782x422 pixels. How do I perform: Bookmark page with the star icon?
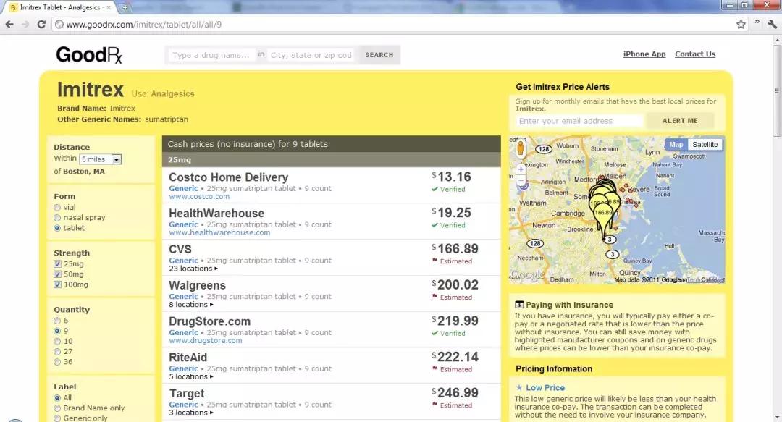tap(741, 24)
